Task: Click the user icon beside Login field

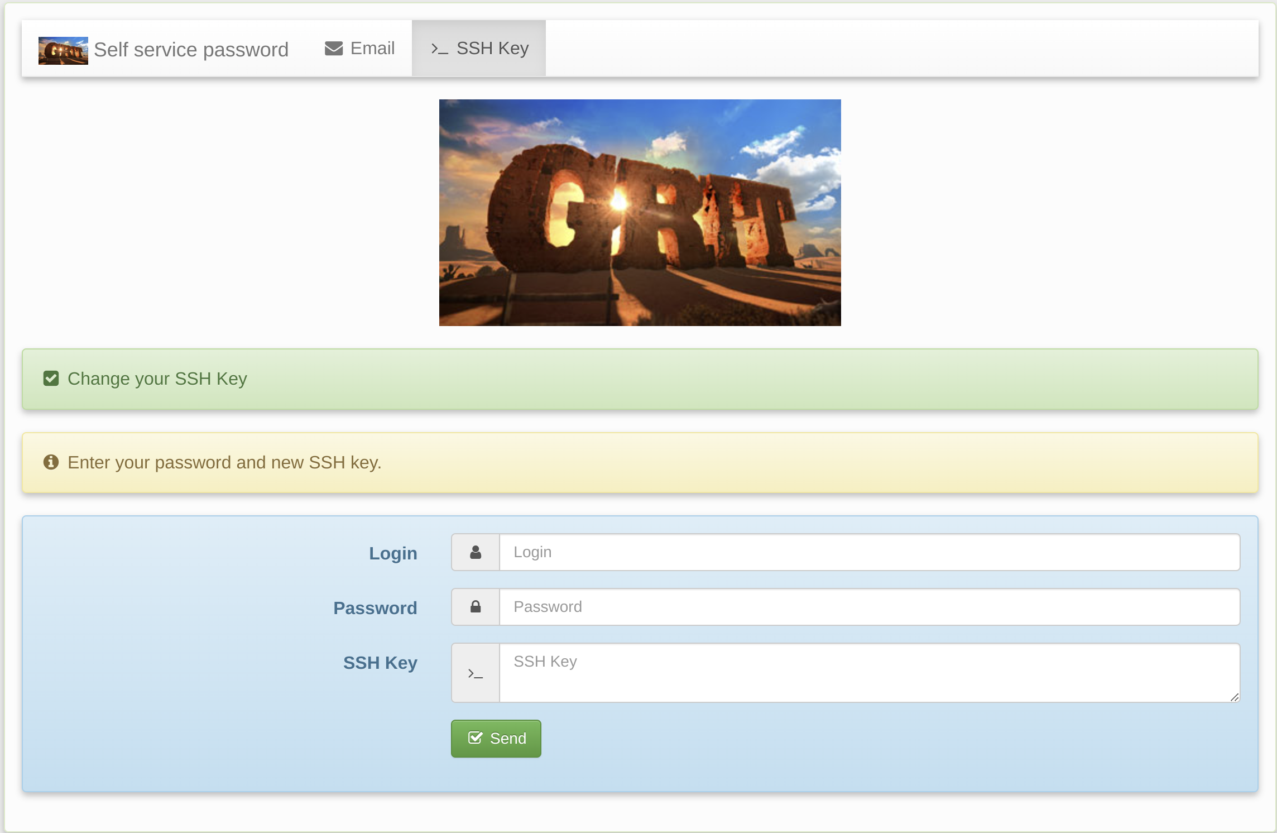Action: pyautogui.click(x=476, y=552)
